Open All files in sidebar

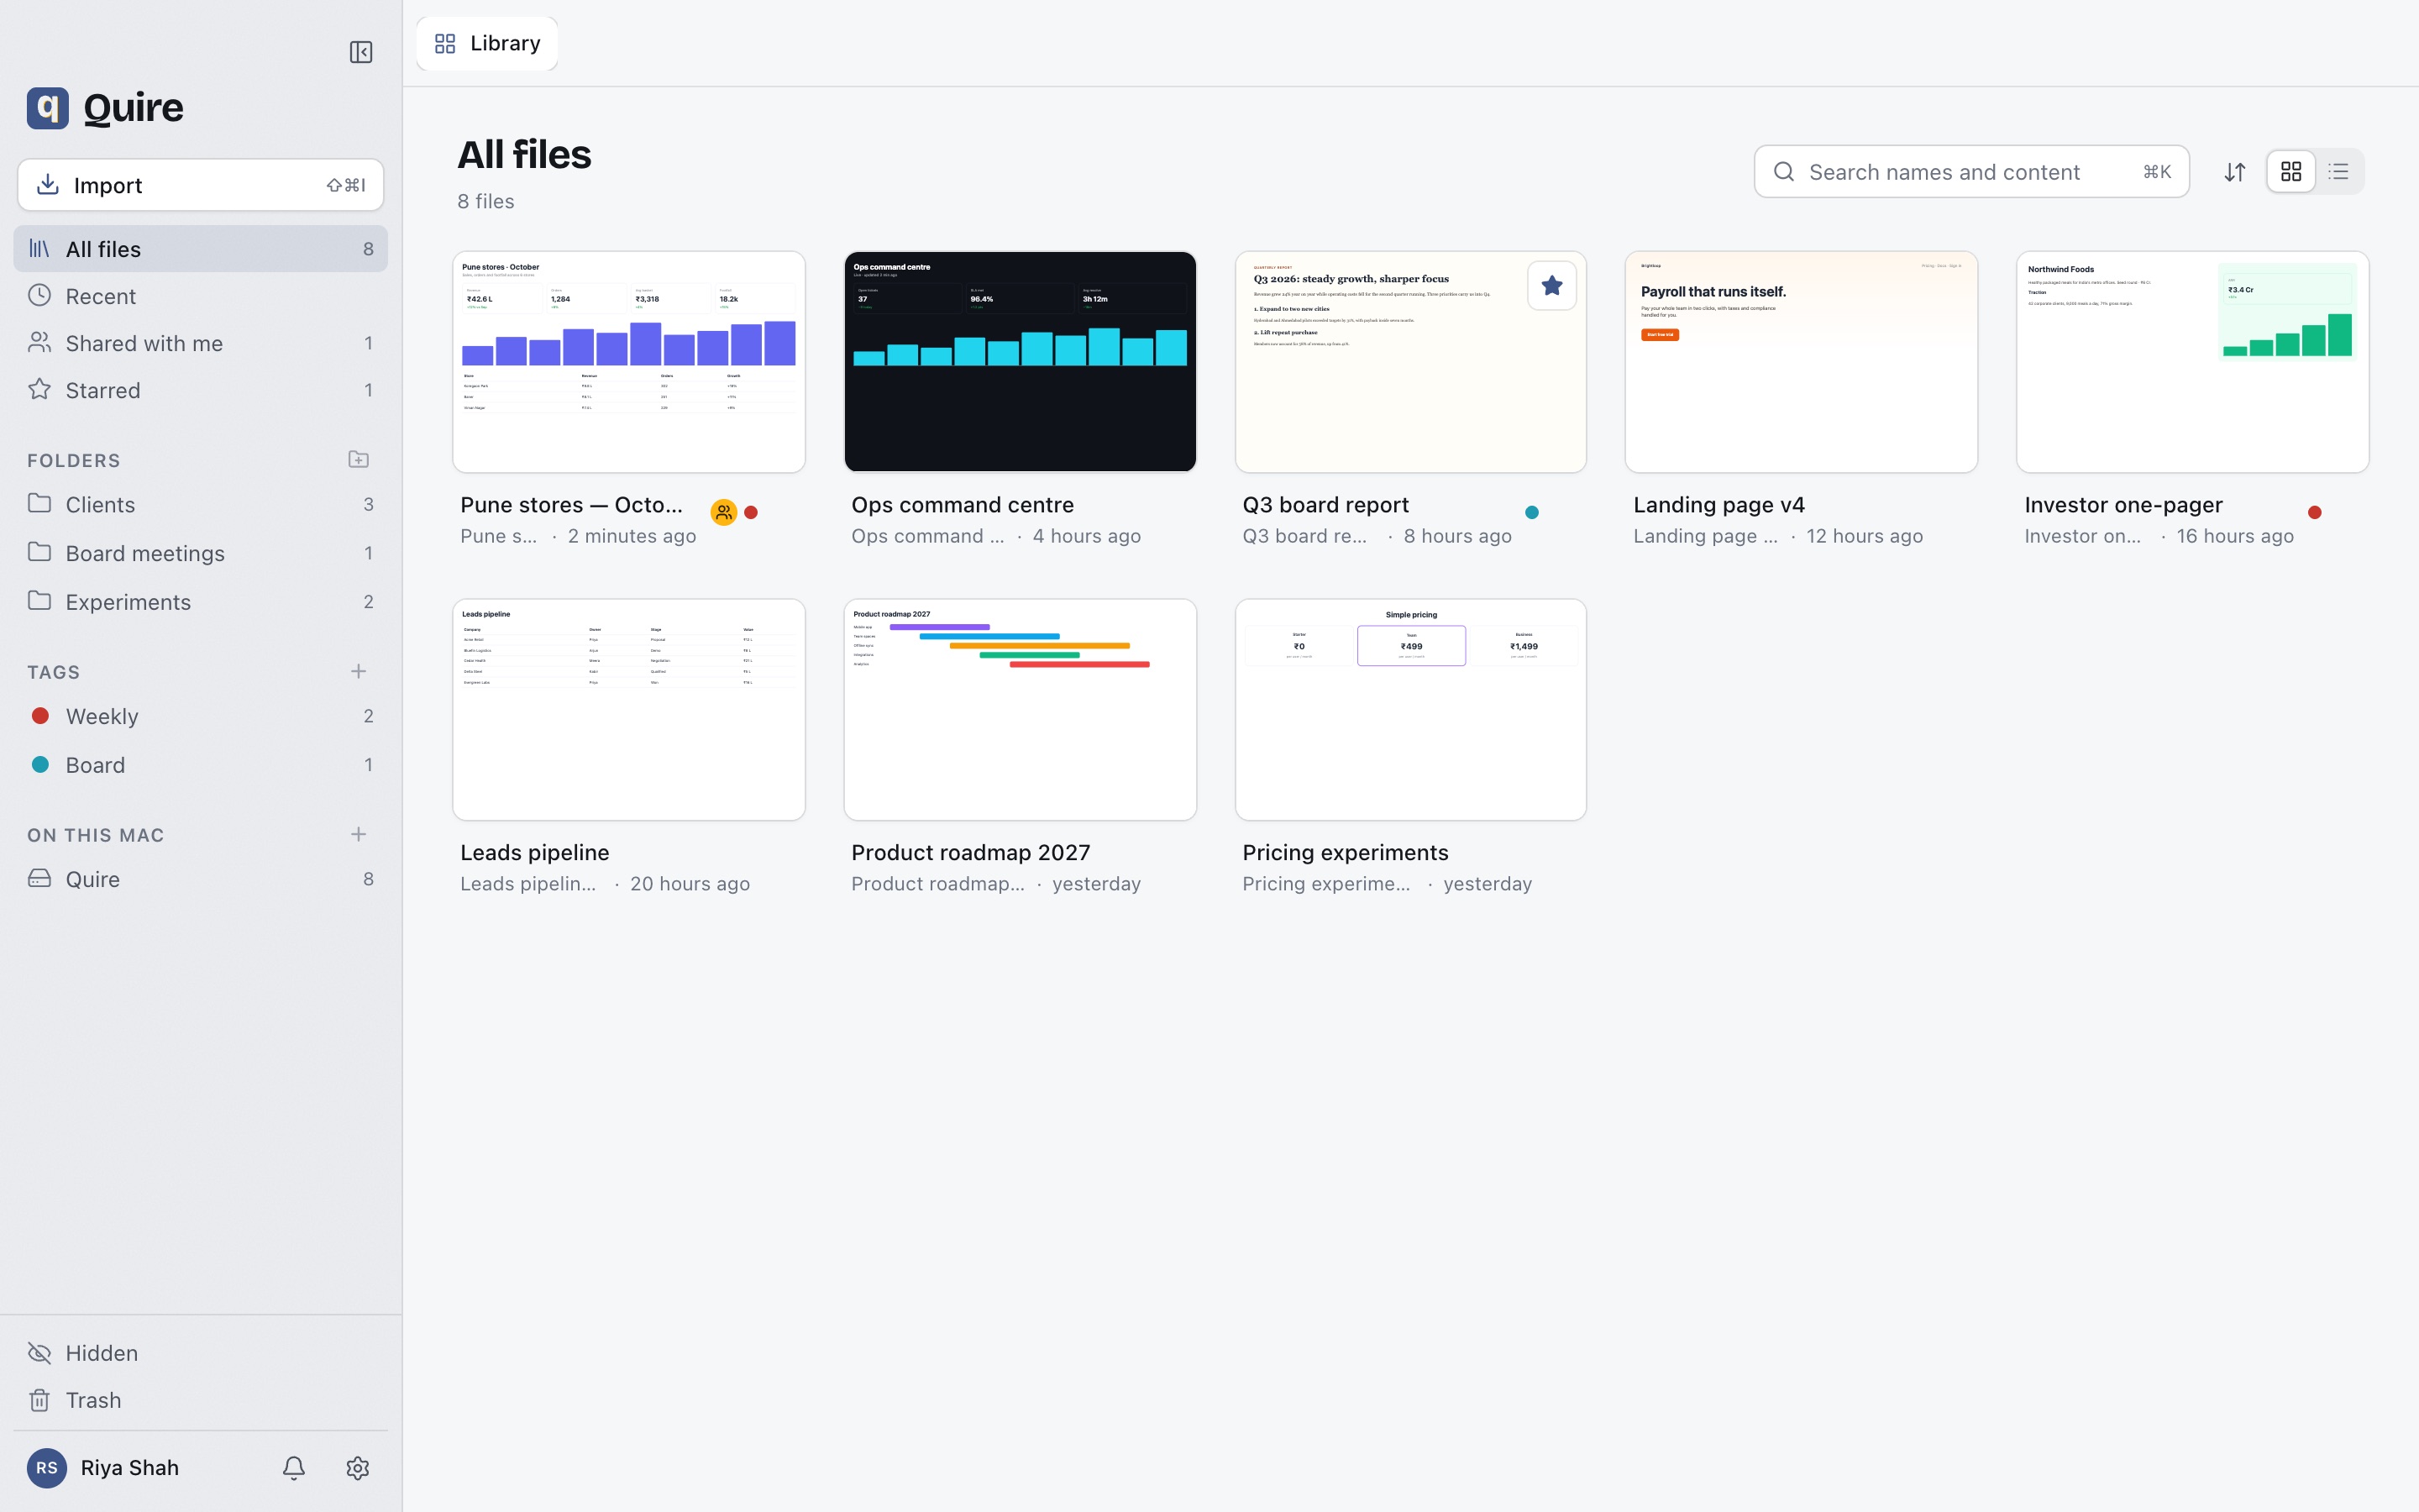tap(201, 249)
